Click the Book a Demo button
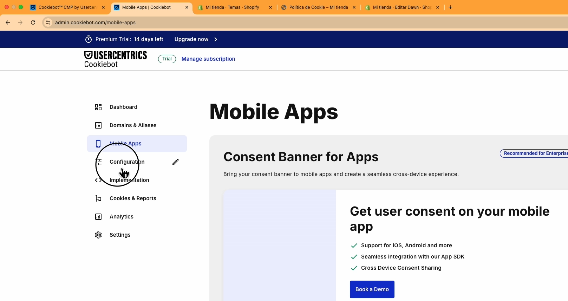568x301 pixels. (372, 289)
